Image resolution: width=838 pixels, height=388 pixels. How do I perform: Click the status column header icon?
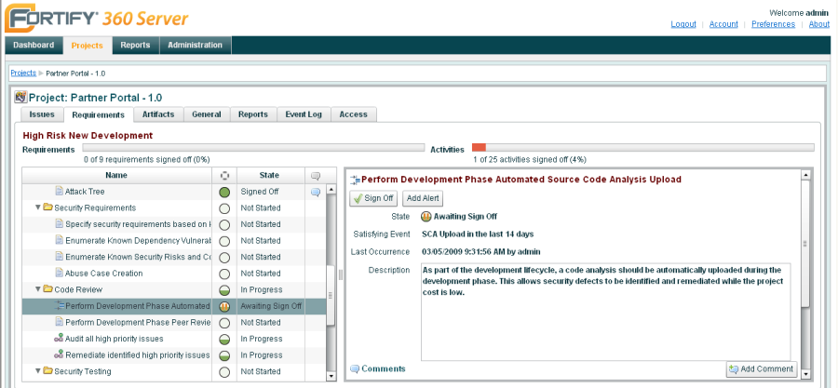click(x=223, y=175)
